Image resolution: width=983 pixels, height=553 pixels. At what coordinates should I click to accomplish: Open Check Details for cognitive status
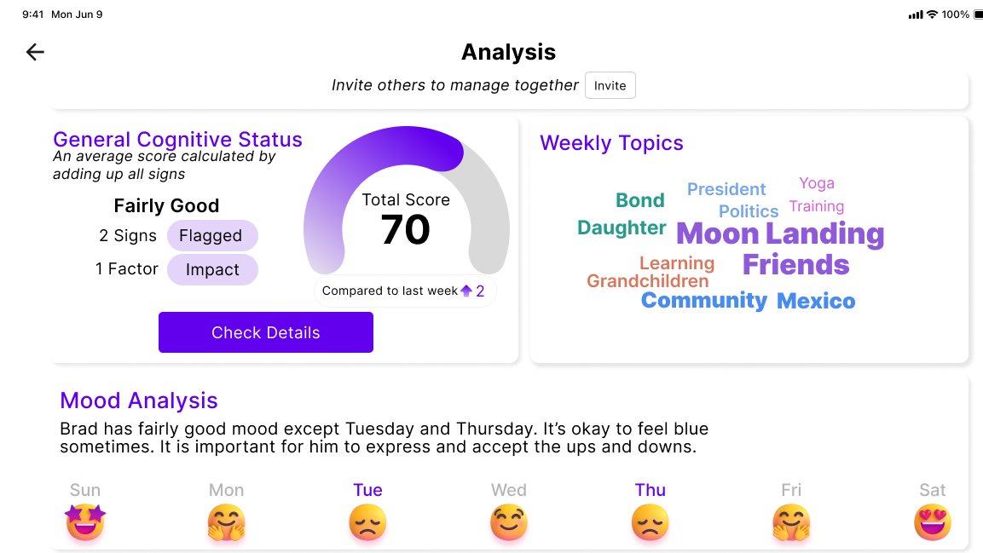coord(266,332)
